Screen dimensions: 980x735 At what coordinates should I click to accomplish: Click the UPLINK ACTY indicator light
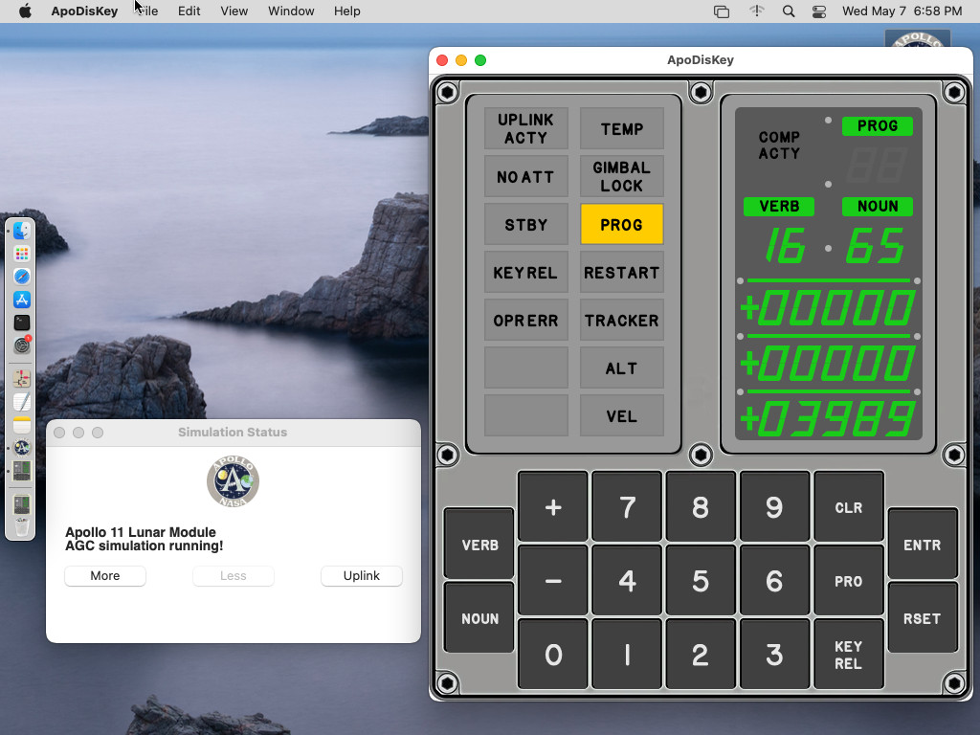(x=526, y=129)
